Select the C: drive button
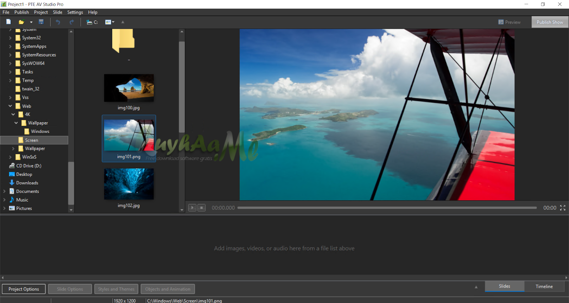 (92, 22)
